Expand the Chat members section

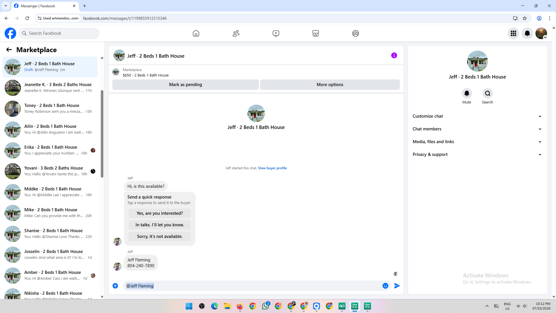click(477, 129)
